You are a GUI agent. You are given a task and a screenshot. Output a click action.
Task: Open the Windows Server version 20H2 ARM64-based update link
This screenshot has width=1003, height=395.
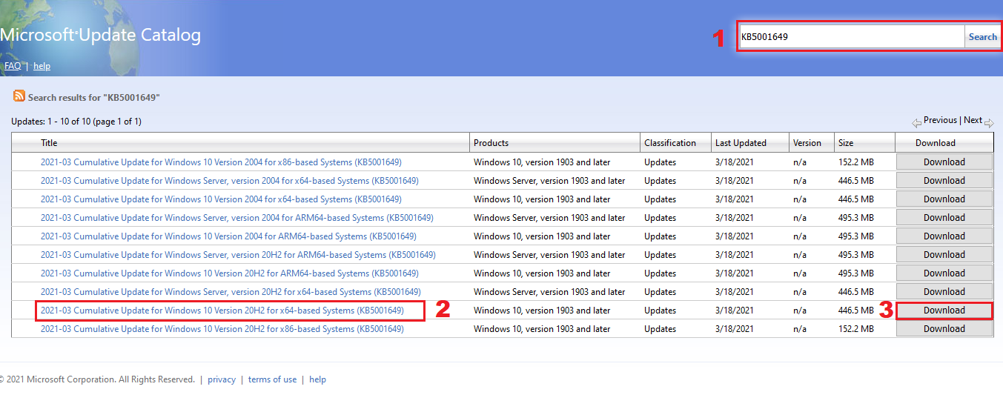pyautogui.click(x=238, y=255)
